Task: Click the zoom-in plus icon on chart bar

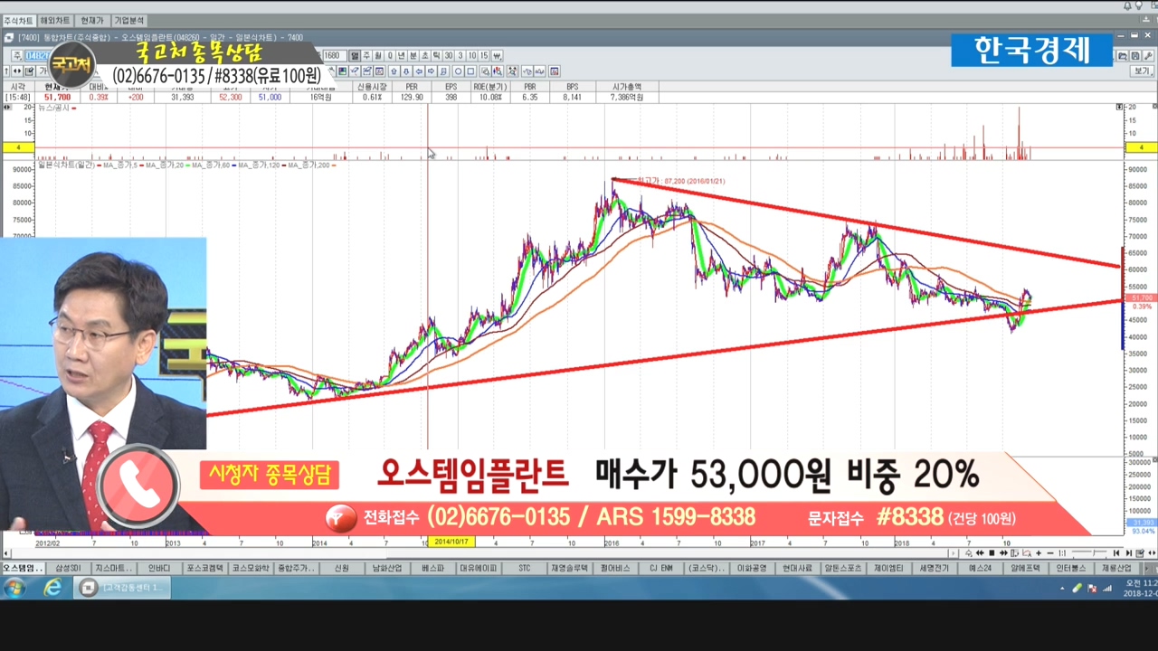Action: 1038,552
